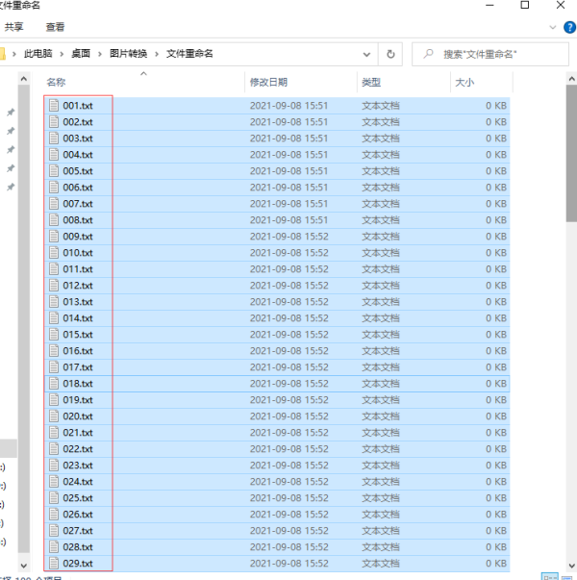The image size is (577, 580).
Task: Sort files by 修改日期 column header
Action: tap(268, 83)
